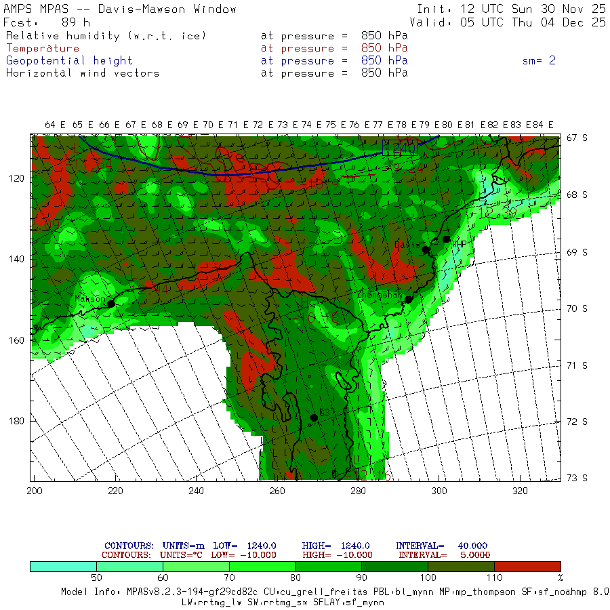Pick the 80–90% green legend swatch
Screen dimensions: 610x610
coord(328,567)
